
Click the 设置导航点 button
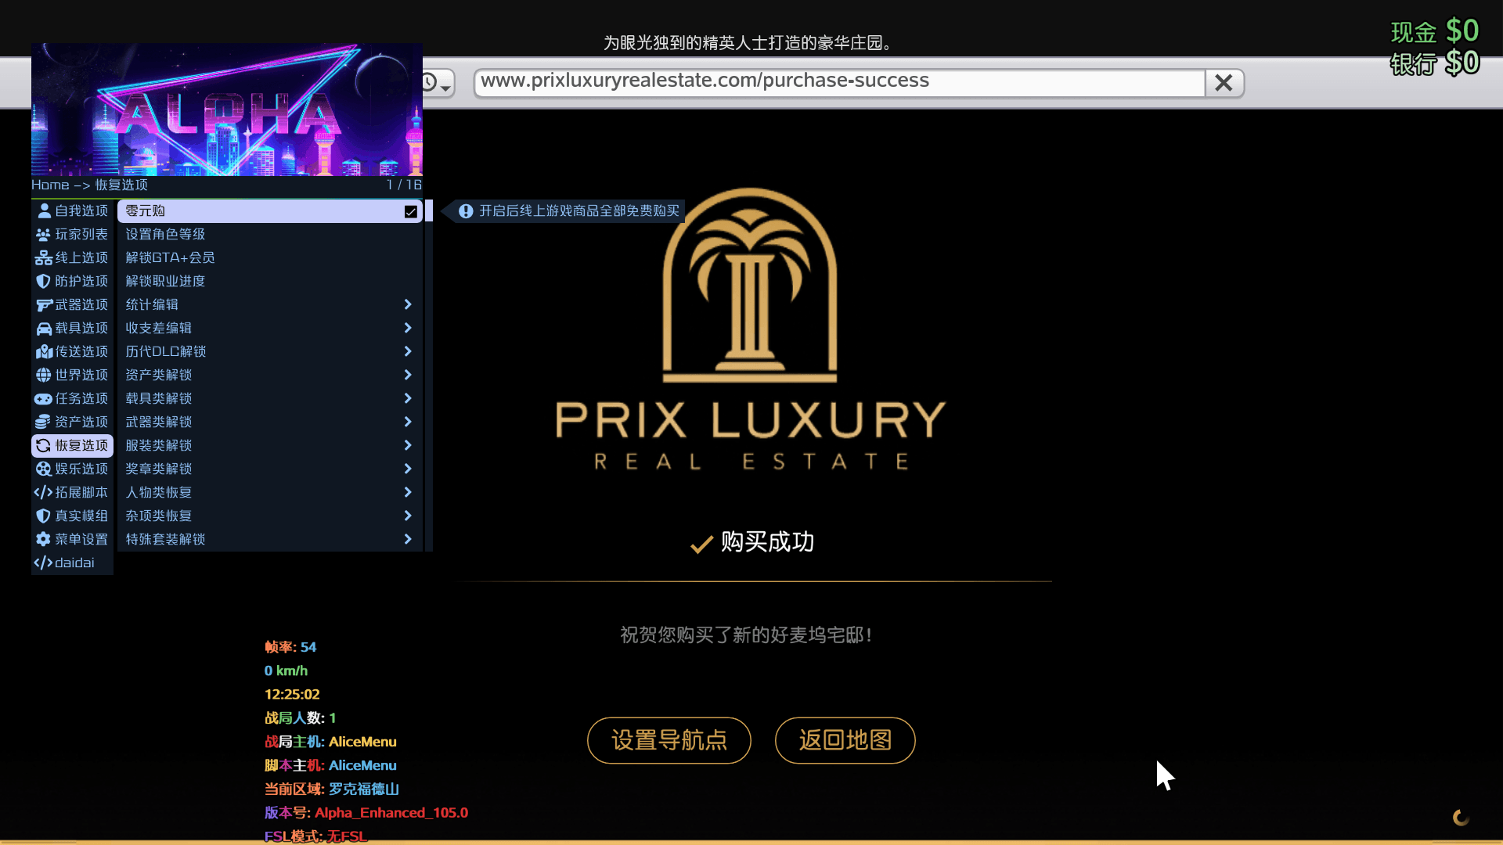click(x=669, y=740)
